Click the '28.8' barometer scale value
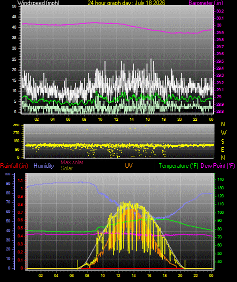Viewport: 237px width, 282px height. point(220,111)
